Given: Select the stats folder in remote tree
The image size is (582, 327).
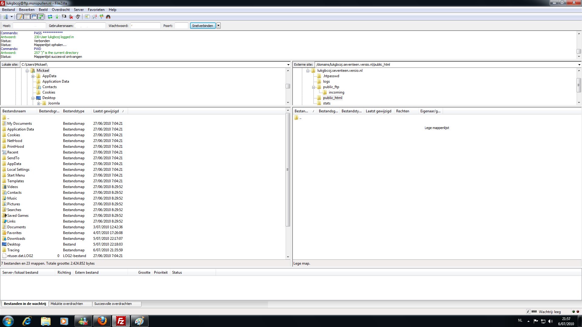Looking at the screenshot, I should click(x=327, y=103).
